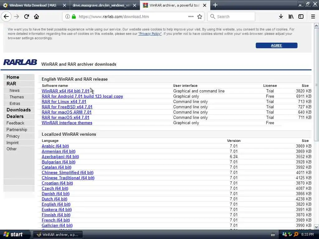Click the browser Search field

coord(231,17)
